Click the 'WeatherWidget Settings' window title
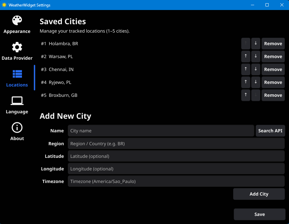The height and width of the screenshot is (224, 289). (x=29, y=5)
